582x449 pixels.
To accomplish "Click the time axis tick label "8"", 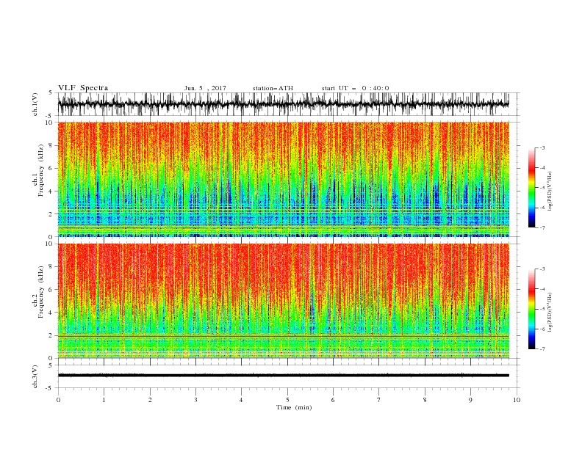I will (x=425, y=400).
